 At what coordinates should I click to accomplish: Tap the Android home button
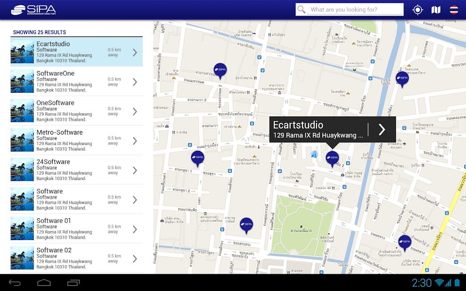(x=44, y=283)
